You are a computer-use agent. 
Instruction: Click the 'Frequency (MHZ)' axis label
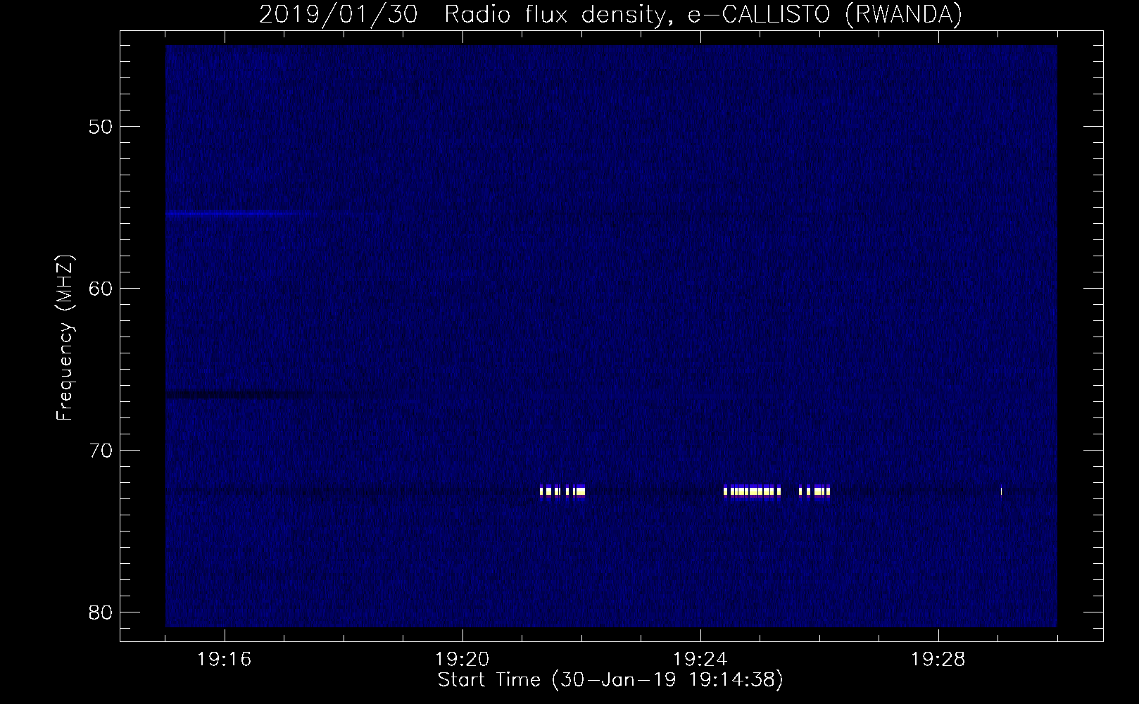(65, 337)
